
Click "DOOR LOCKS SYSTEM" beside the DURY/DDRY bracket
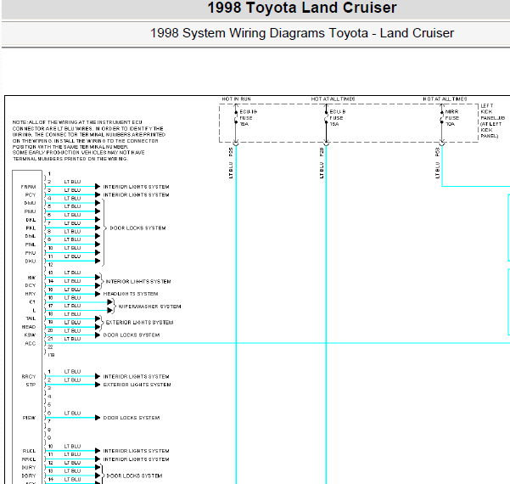pyautogui.click(x=134, y=476)
